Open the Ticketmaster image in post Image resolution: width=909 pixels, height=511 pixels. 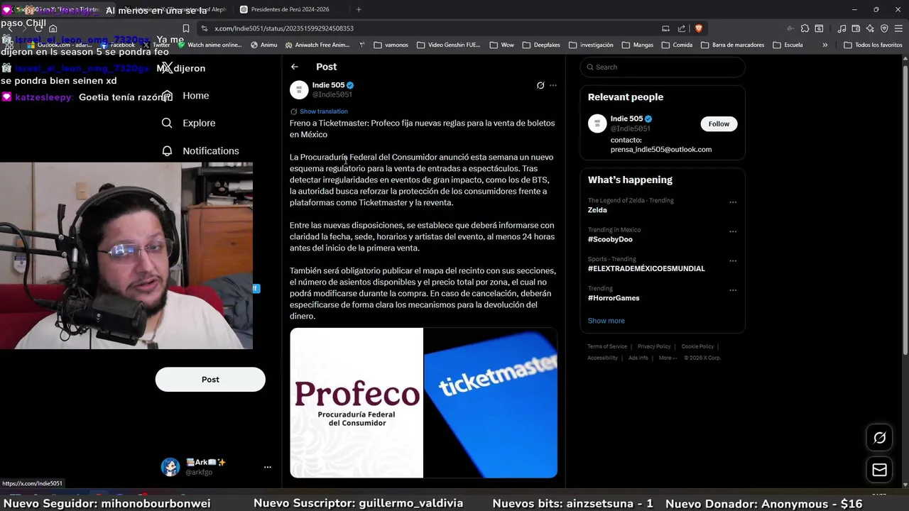491,402
